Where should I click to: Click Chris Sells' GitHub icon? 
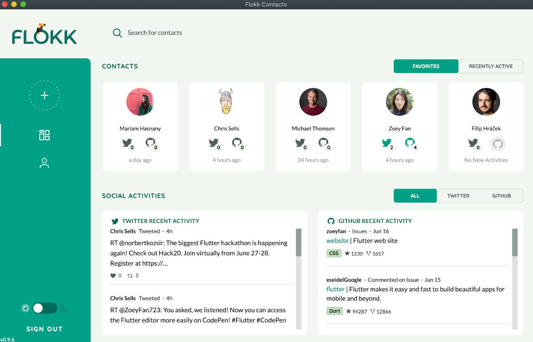tap(237, 142)
